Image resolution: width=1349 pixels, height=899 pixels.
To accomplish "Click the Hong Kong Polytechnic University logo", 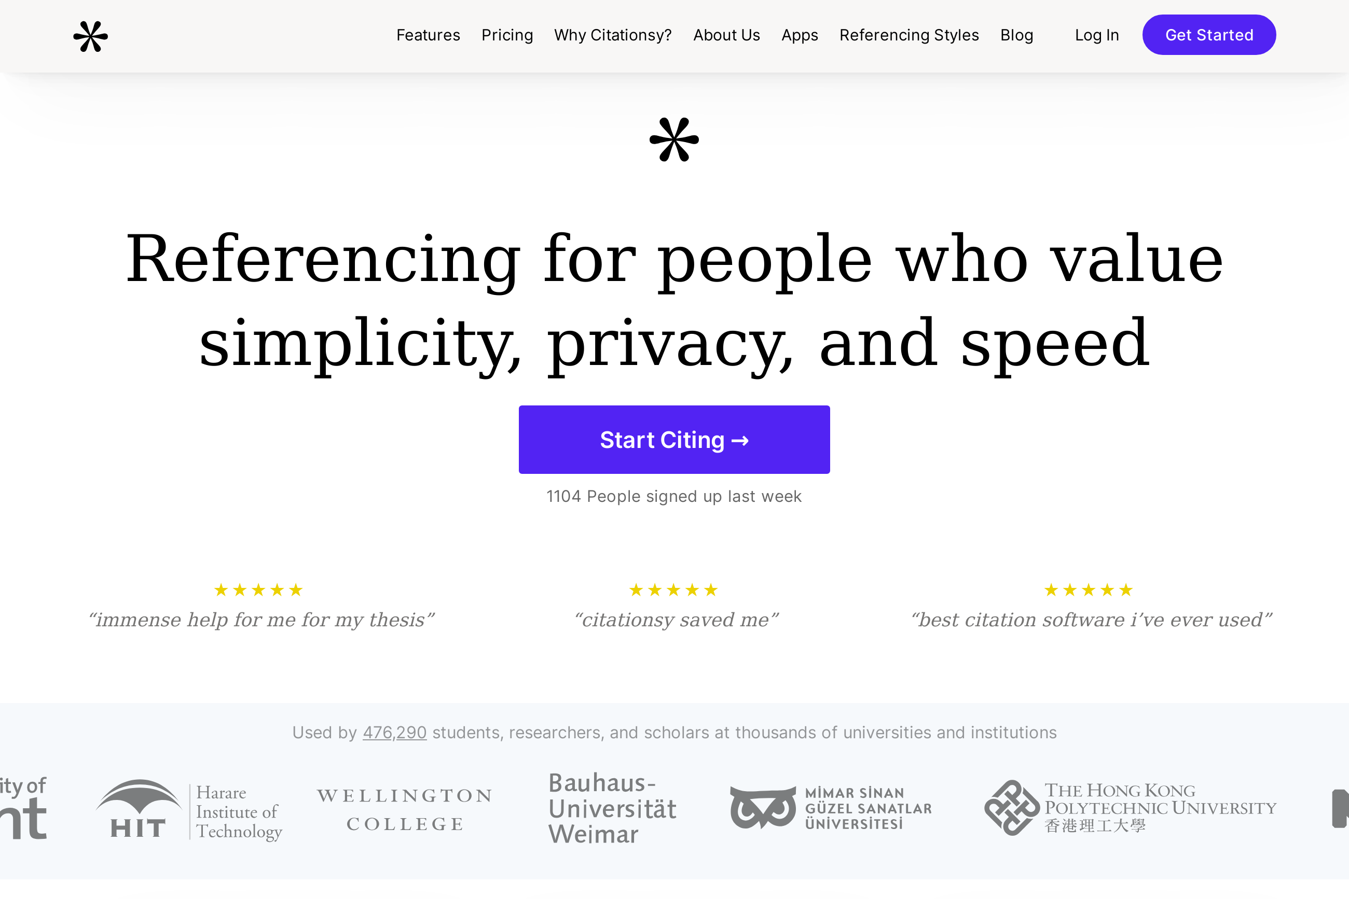I will coord(1131,808).
